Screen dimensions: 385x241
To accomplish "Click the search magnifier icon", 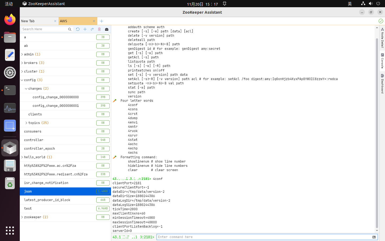I will 70,29.
